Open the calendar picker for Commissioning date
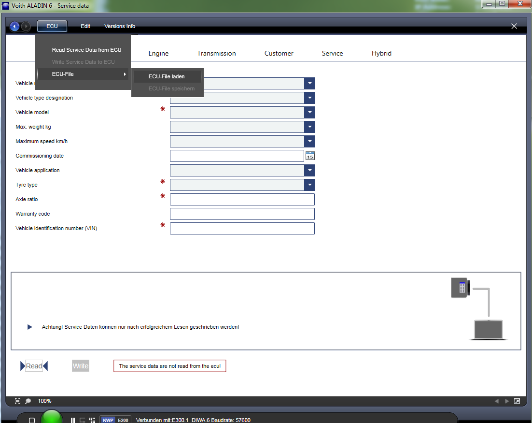 tap(310, 156)
